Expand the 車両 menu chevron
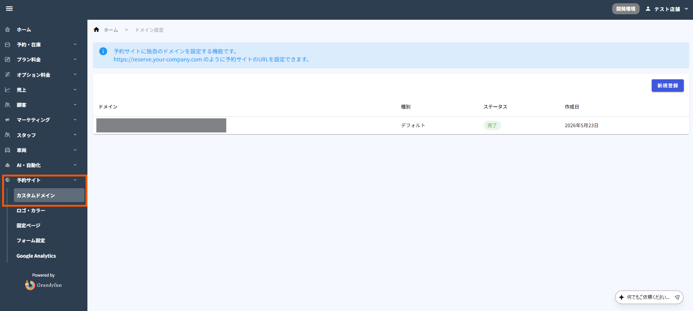This screenshot has height=311, width=693. [75, 150]
